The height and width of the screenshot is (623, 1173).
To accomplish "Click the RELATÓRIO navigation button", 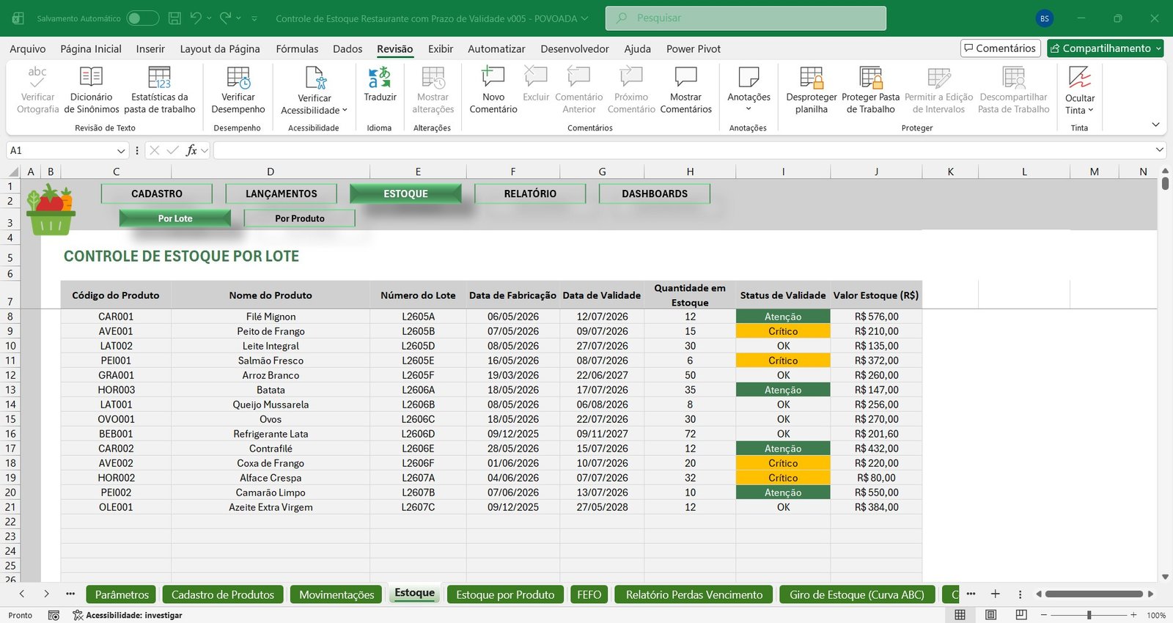I will pyautogui.click(x=530, y=193).
